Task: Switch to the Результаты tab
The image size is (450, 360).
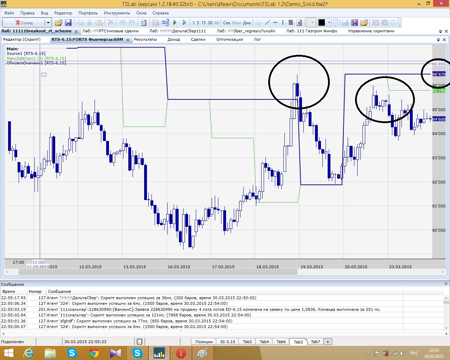Action: coord(145,39)
